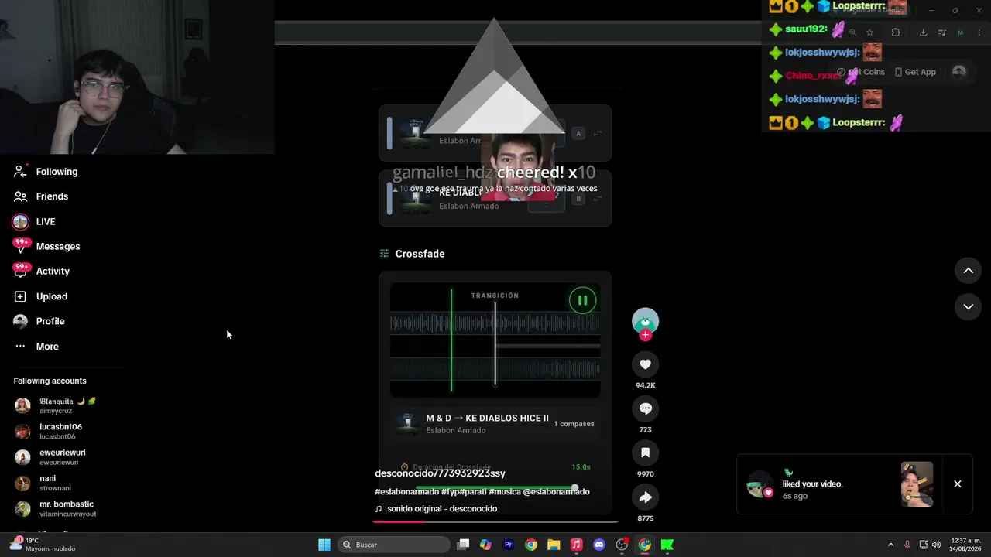Bookmark the video to favorites
Image resolution: width=991 pixels, height=557 pixels.
(645, 453)
